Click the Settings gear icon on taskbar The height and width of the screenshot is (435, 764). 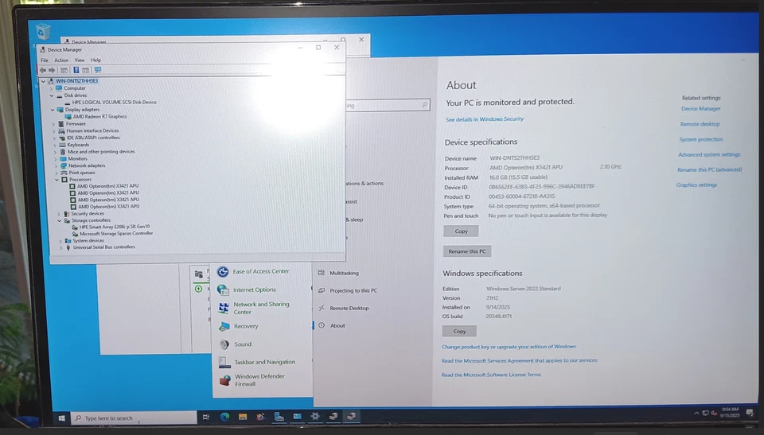click(315, 417)
